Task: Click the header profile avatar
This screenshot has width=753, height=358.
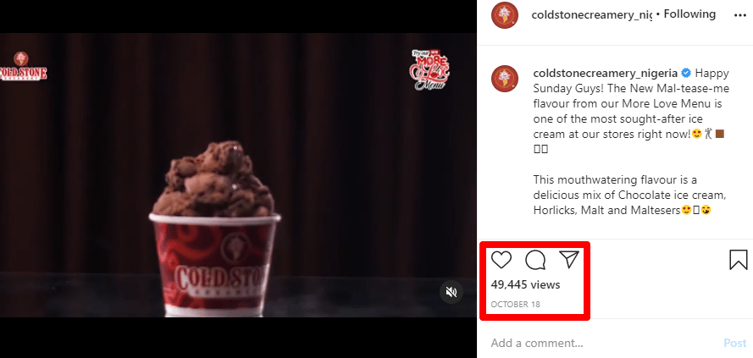Action: [x=505, y=15]
